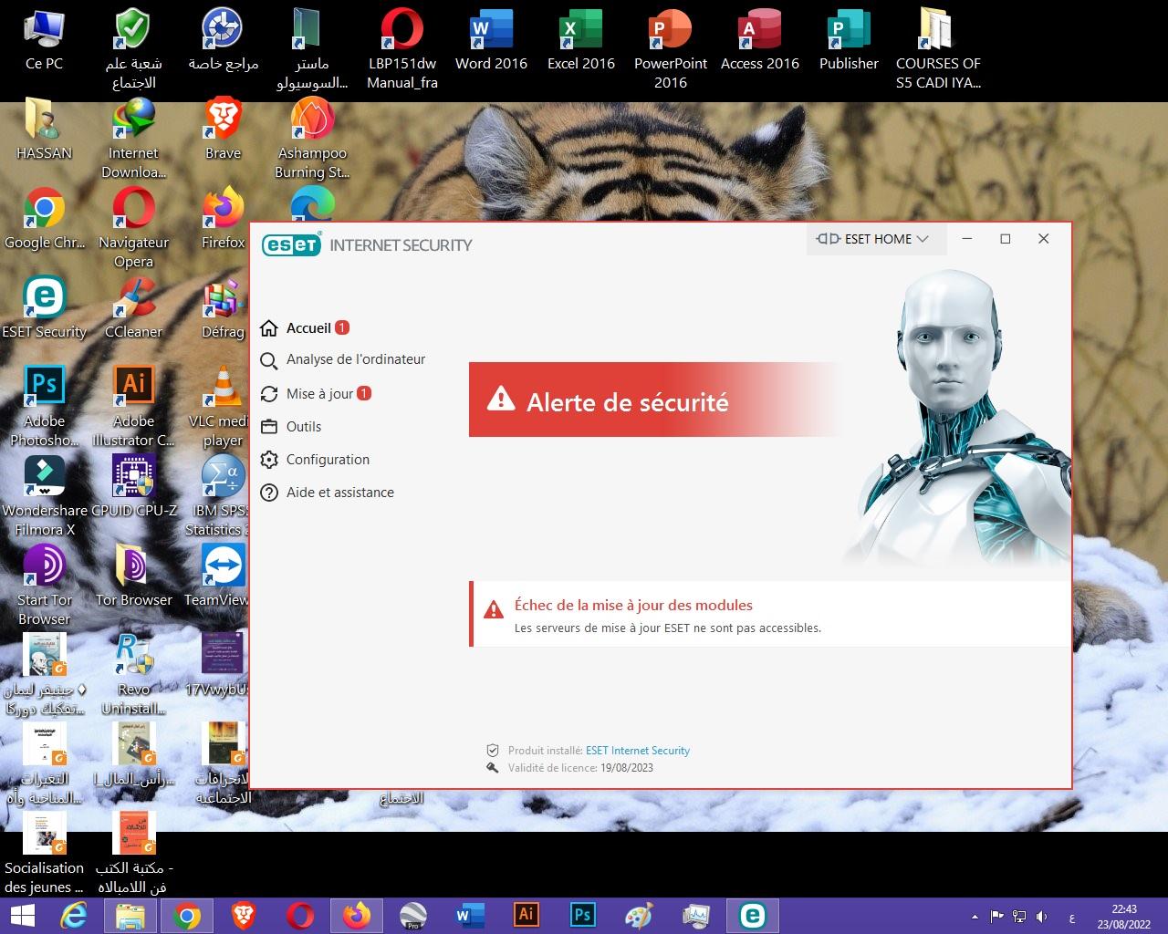Open Ashampoo Burning Studio shortcut
The height and width of the screenshot is (934, 1168).
click(312, 138)
